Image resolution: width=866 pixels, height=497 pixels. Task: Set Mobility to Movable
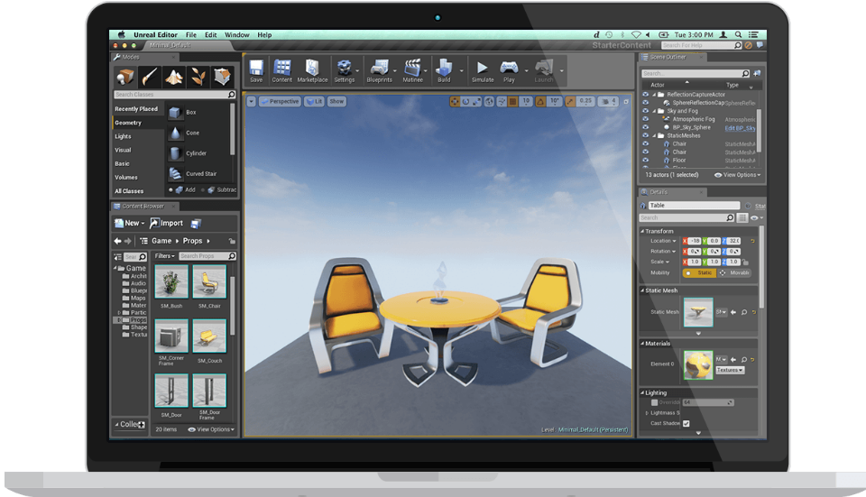pyautogui.click(x=734, y=273)
